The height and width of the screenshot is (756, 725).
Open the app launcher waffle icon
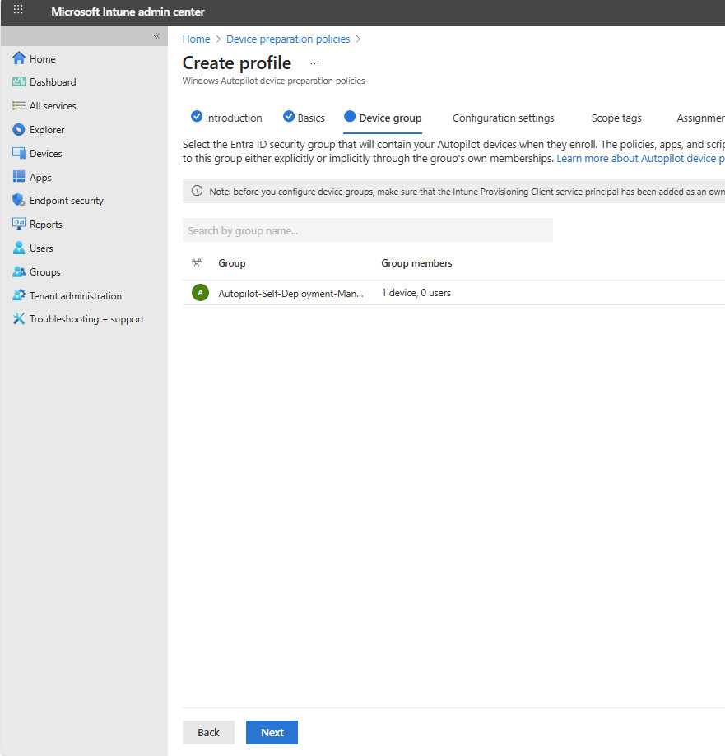(x=18, y=11)
